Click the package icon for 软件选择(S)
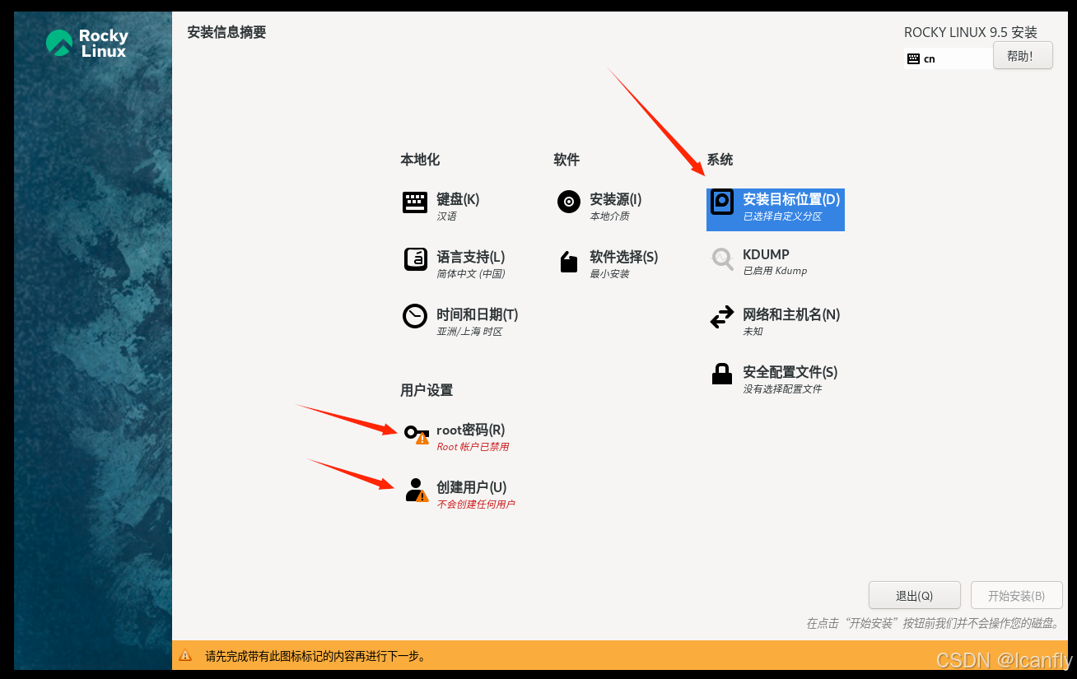The image size is (1077, 679). coord(568,262)
